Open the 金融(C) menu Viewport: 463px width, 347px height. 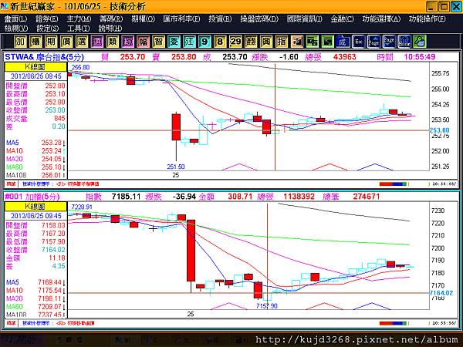342,19
